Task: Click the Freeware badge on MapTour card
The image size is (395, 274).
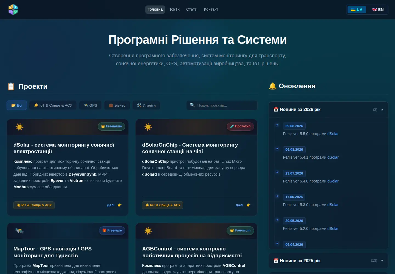Action: point(112,230)
